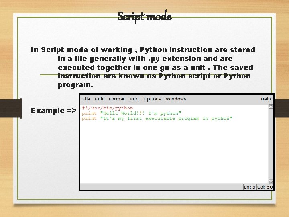This screenshot has height=217, width=289.
Task: Open the Options menu
Action: pyautogui.click(x=152, y=99)
